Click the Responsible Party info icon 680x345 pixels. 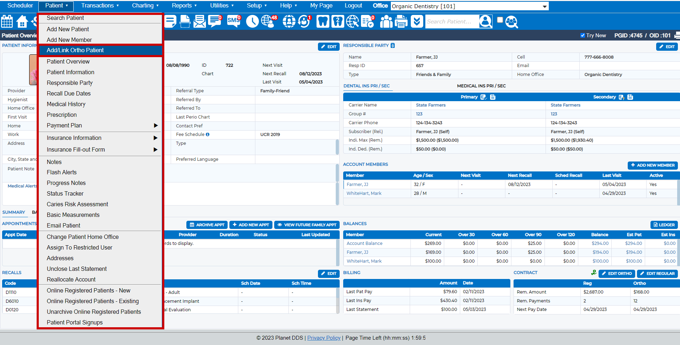tap(393, 45)
